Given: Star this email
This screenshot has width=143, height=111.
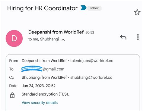Looking at the screenshot, I should [x=137, y=12].
